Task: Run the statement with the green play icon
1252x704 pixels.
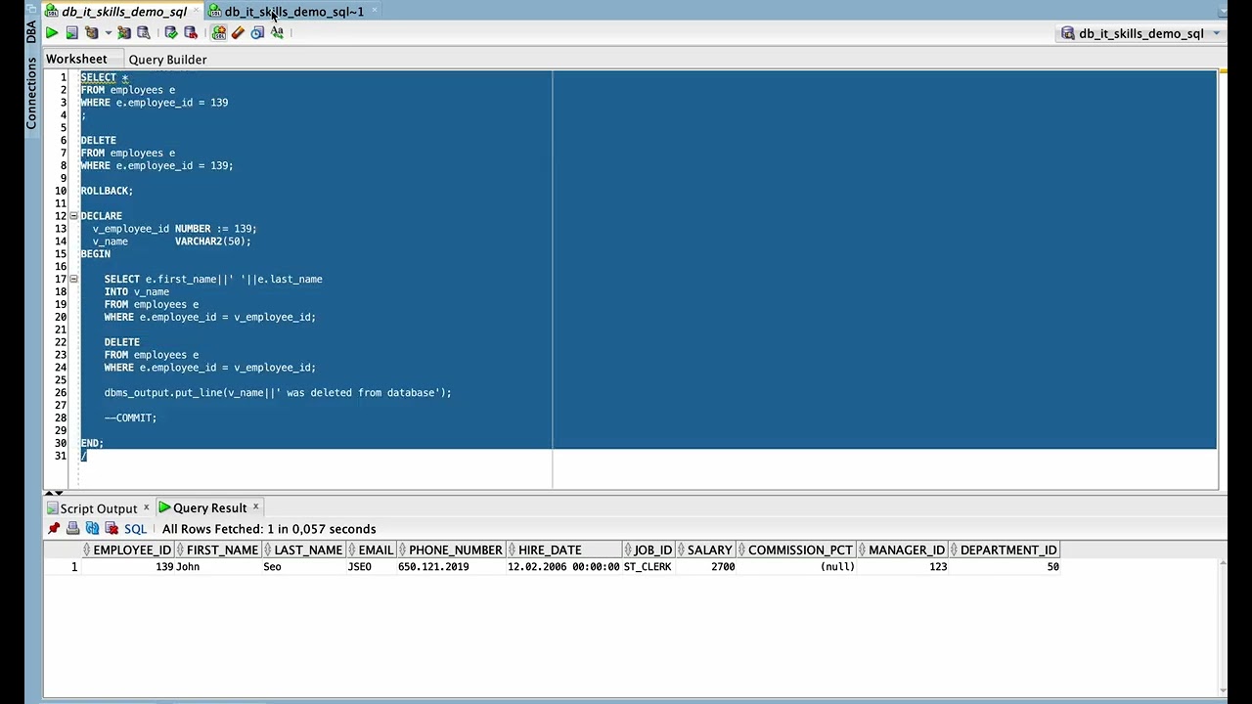Action: [52, 33]
